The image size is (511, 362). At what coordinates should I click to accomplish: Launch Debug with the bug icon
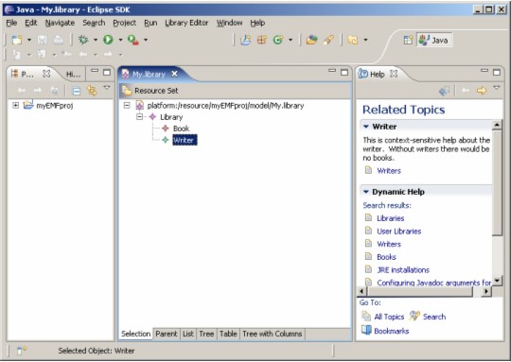pos(83,40)
